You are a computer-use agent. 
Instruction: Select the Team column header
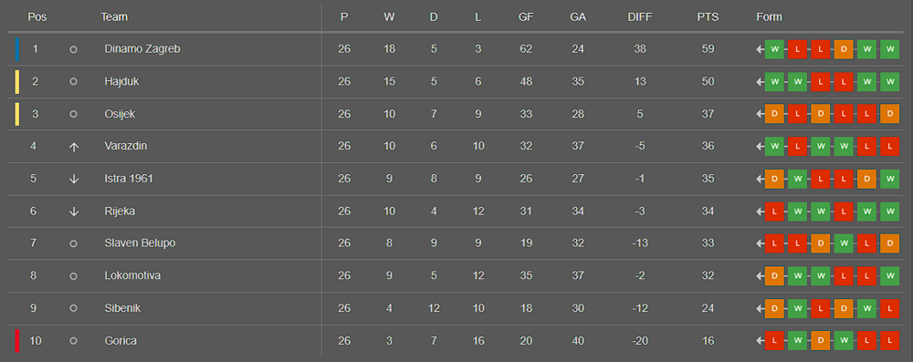(114, 17)
